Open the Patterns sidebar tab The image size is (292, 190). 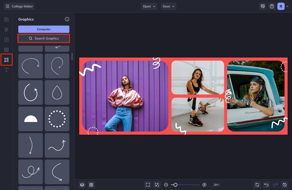coord(6,50)
